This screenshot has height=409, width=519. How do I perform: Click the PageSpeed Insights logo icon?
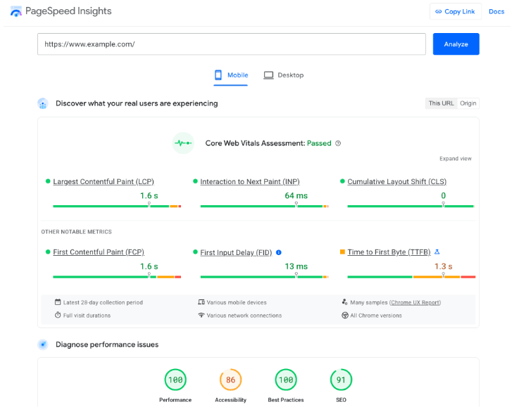coord(15,11)
